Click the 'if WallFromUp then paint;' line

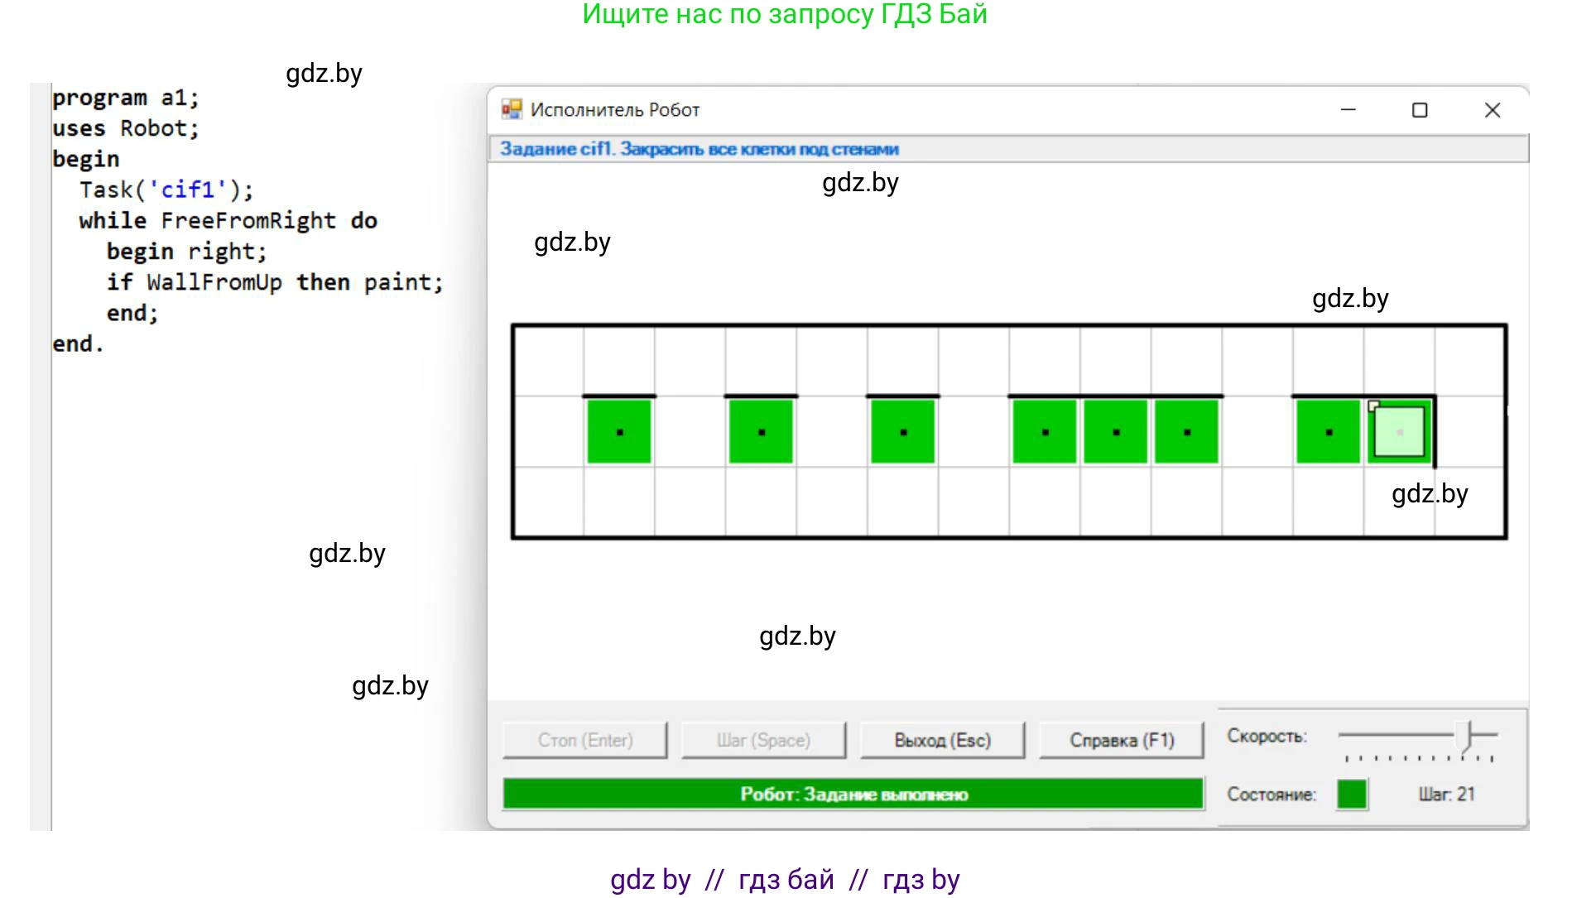point(275,283)
